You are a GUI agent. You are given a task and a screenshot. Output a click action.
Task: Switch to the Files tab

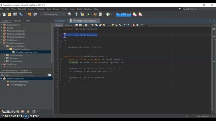[28, 21]
